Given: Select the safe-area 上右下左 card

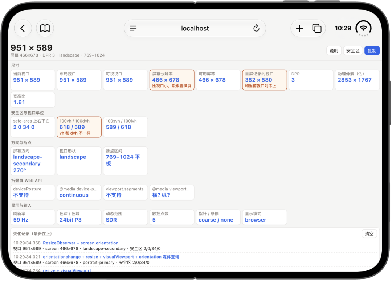Looking at the screenshot, I should coord(33,127).
